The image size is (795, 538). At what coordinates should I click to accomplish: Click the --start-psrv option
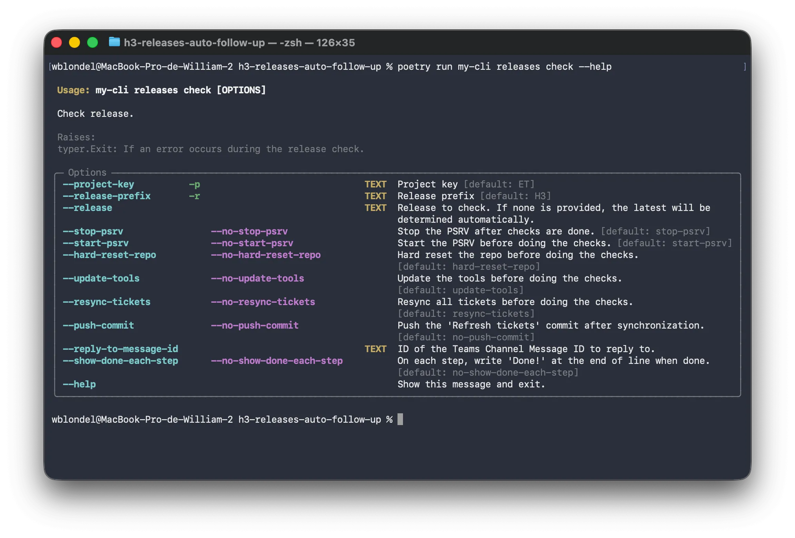(96, 243)
